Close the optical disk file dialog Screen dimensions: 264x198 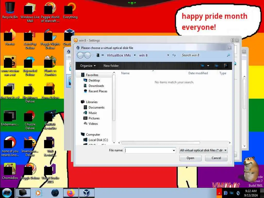[229, 48]
